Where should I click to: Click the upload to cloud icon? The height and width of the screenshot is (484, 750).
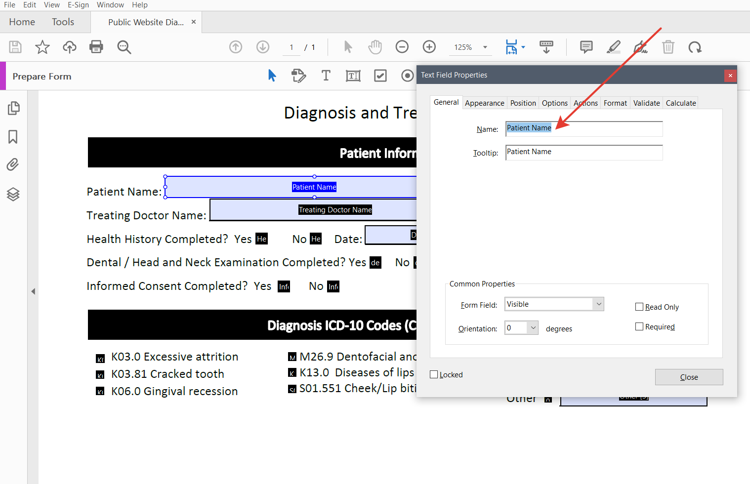(70, 47)
